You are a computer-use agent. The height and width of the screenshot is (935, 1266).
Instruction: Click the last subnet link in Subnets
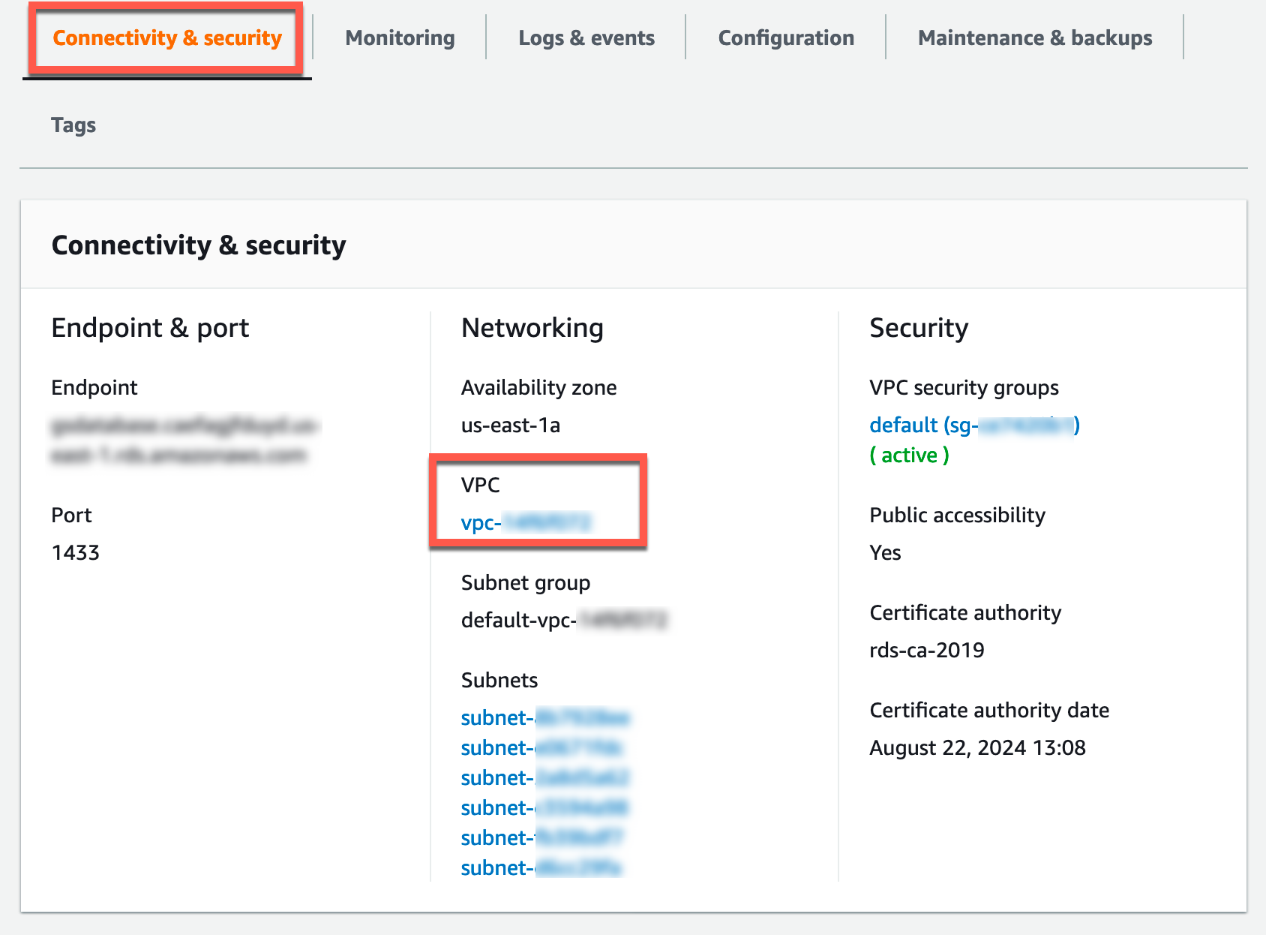pos(541,868)
